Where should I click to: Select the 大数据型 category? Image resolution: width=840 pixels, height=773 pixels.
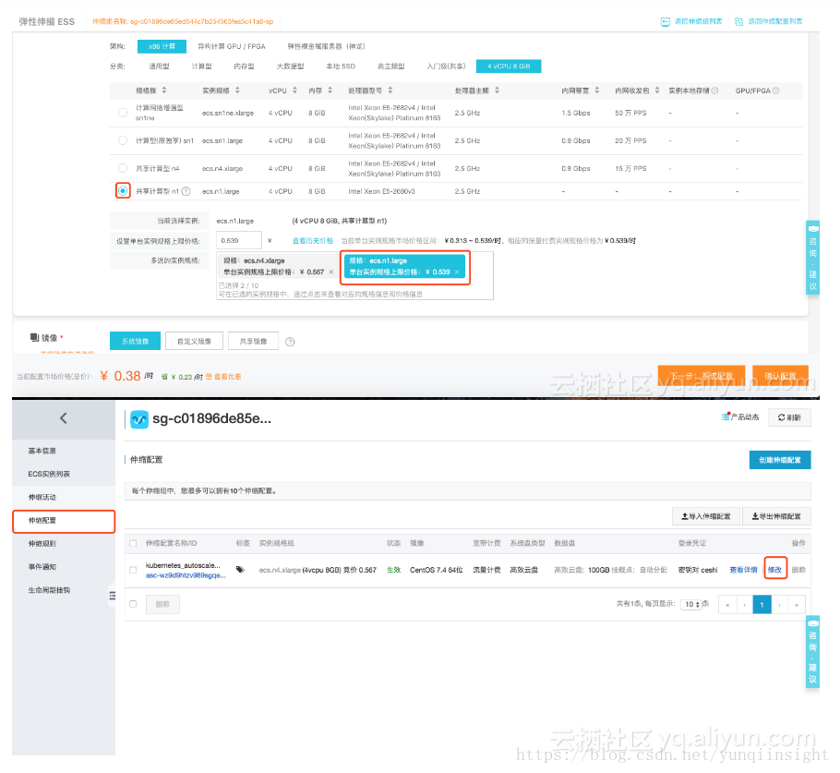coord(290,66)
